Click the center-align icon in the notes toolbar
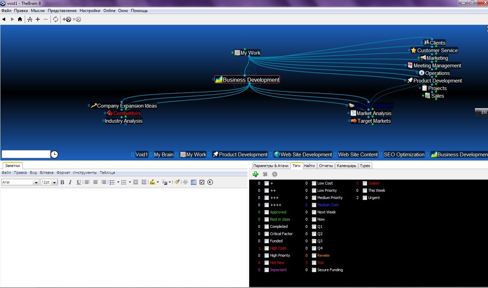Viewport: 488px width, 288px height. 95,182
